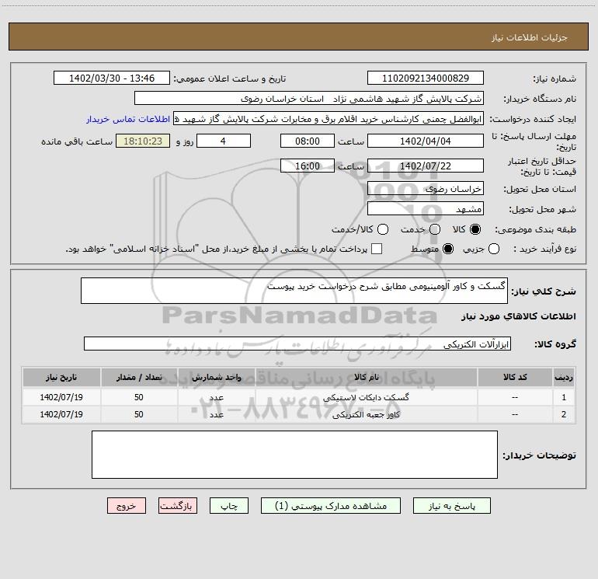Viewport: 598px width, 579px height.
Task: Click the تعداد / مقدار column header
Action: [x=139, y=377]
